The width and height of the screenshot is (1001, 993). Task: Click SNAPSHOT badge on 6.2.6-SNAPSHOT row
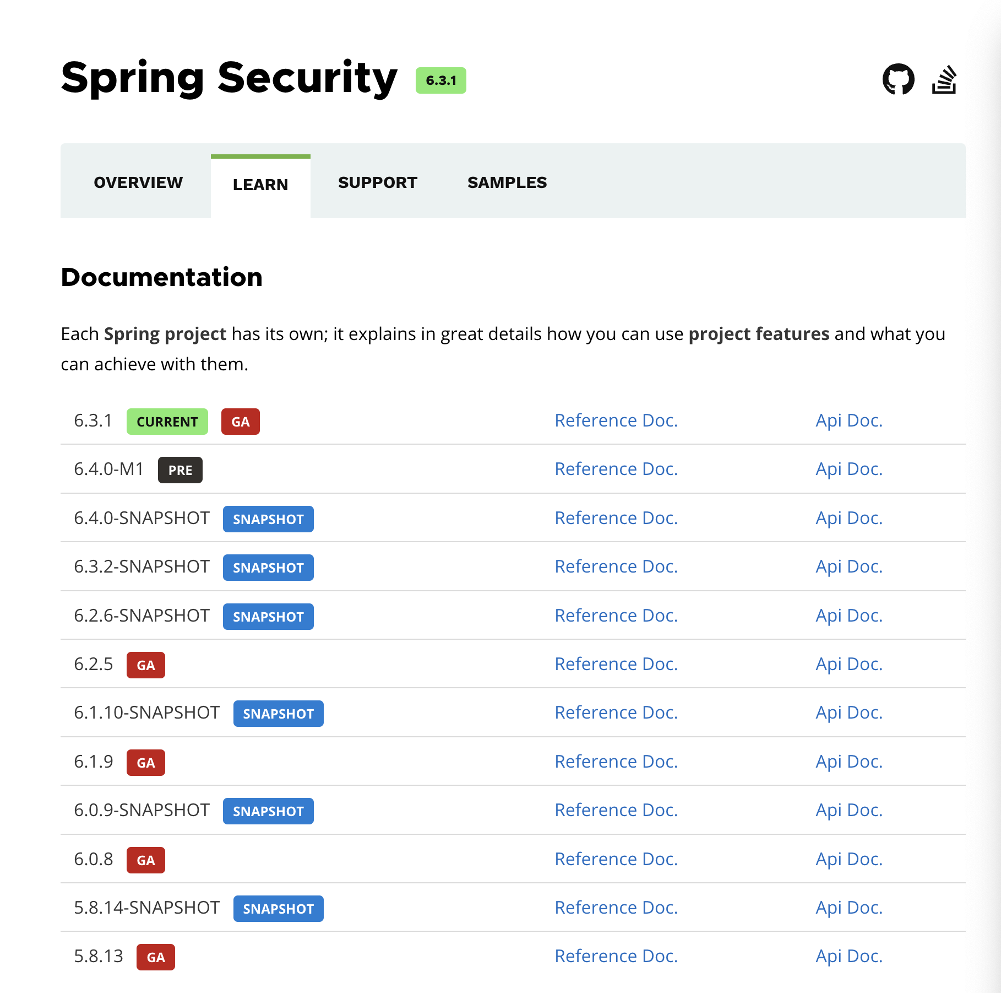coord(268,617)
